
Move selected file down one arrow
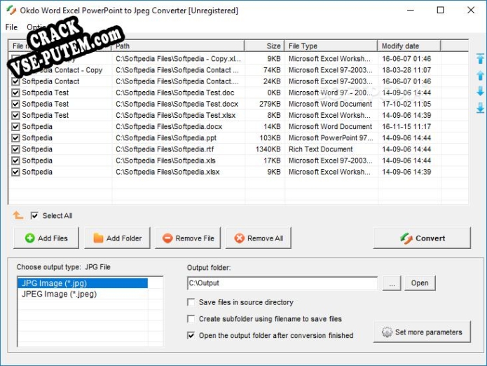(x=480, y=91)
